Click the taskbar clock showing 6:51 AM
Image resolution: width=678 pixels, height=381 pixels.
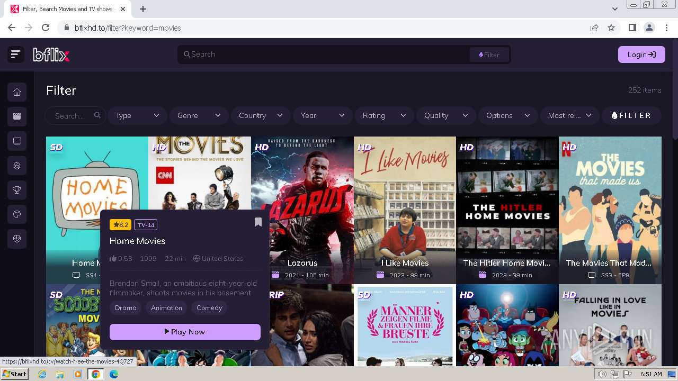point(651,374)
